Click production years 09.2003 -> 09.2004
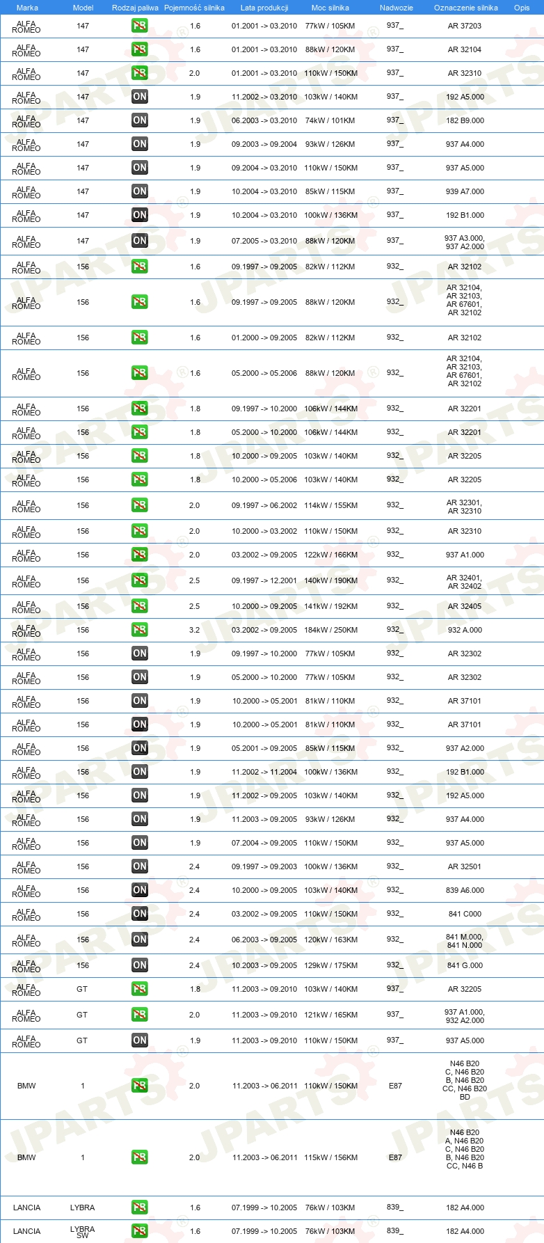 tap(264, 144)
